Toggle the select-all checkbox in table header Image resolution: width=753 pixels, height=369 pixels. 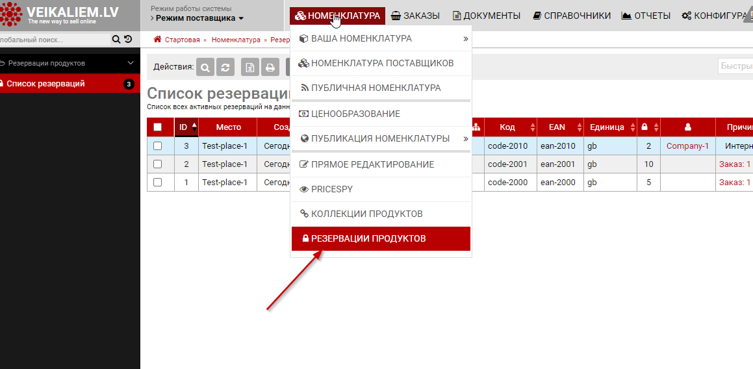click(x=157, y=127)
